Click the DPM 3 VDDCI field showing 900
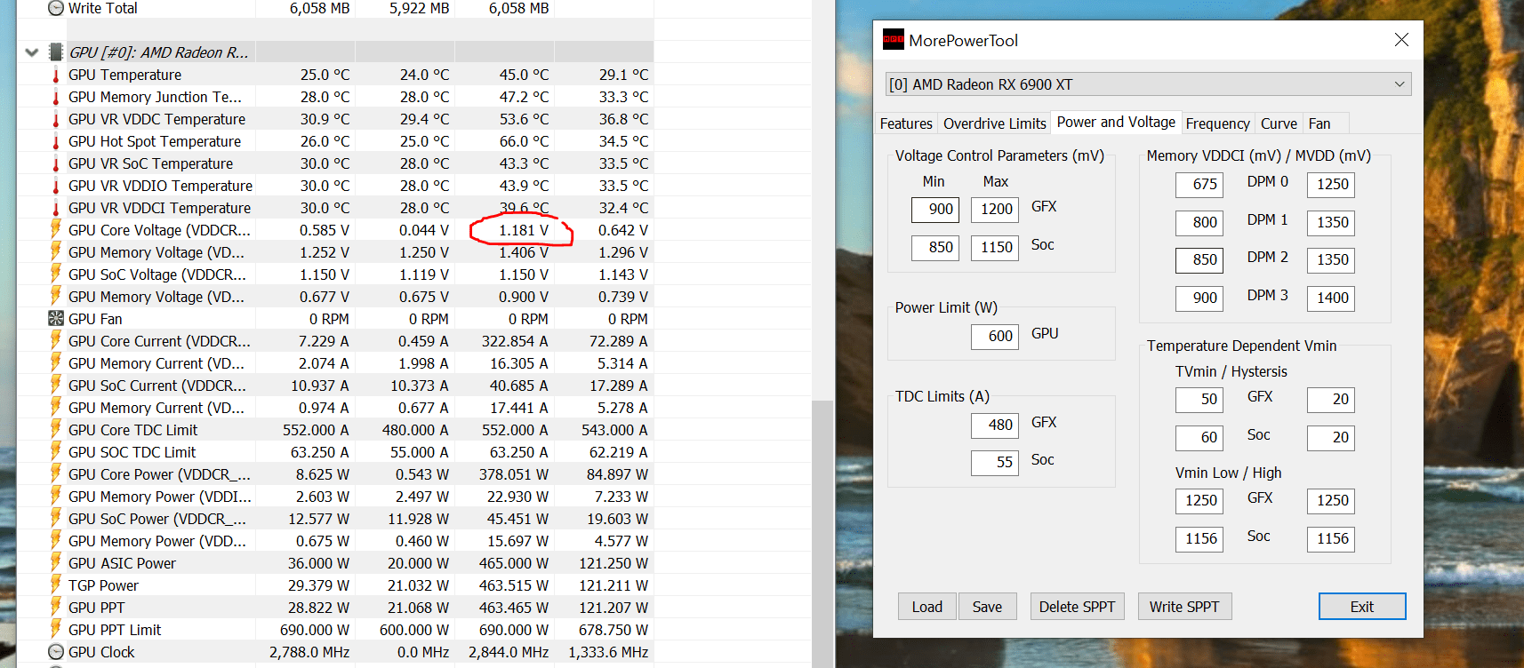 point(1199,298)
